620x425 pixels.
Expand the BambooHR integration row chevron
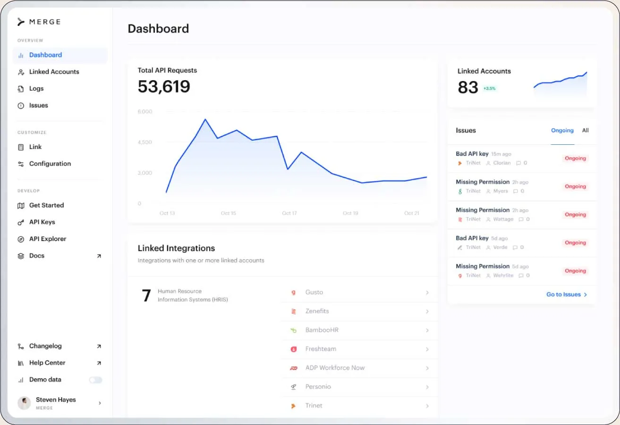[x=427, y=330]
